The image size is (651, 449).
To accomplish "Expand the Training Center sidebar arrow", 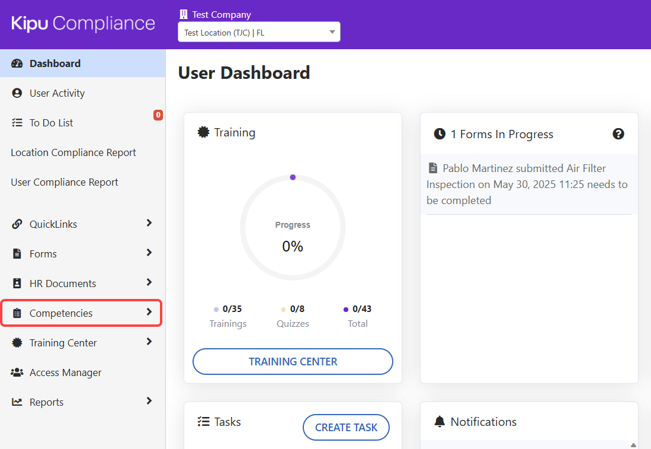I will pos(149,342).
